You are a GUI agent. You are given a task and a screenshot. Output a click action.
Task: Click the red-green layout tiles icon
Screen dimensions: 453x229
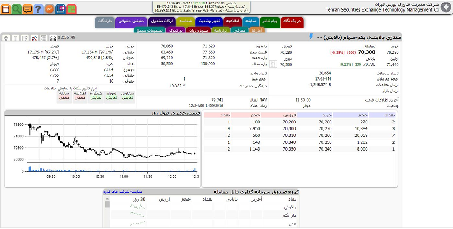[x=71, y=9]
